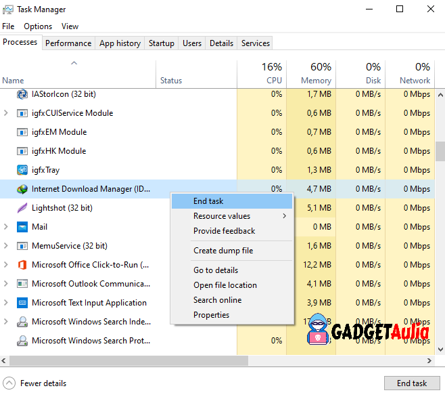Click the vertical scrollbar thumb
Screen dimensions: 445x399
[440, 151]
